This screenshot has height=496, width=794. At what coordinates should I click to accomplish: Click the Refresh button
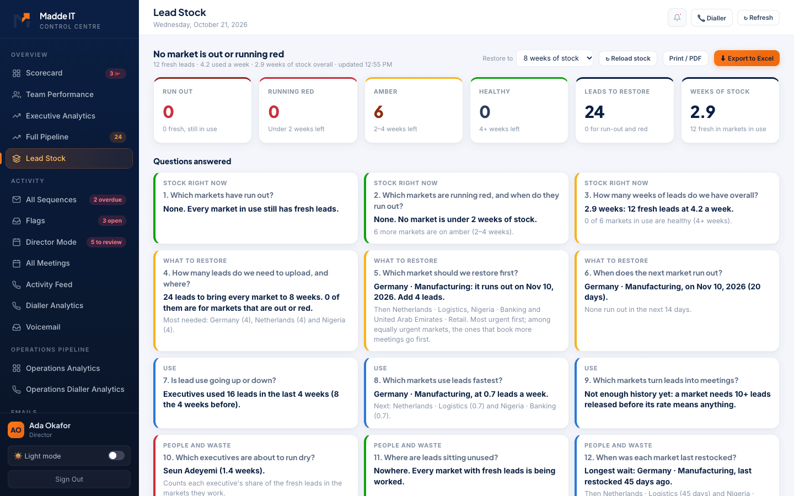(758, 18)
